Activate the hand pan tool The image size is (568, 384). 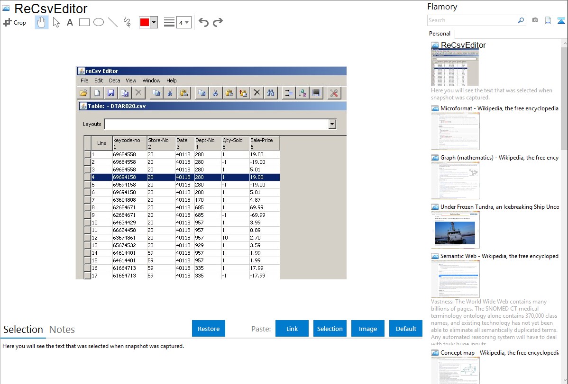tap(42, 22)
